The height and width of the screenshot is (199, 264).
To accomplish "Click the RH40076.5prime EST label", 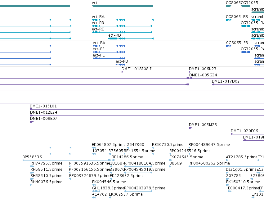I will point(46,182).
